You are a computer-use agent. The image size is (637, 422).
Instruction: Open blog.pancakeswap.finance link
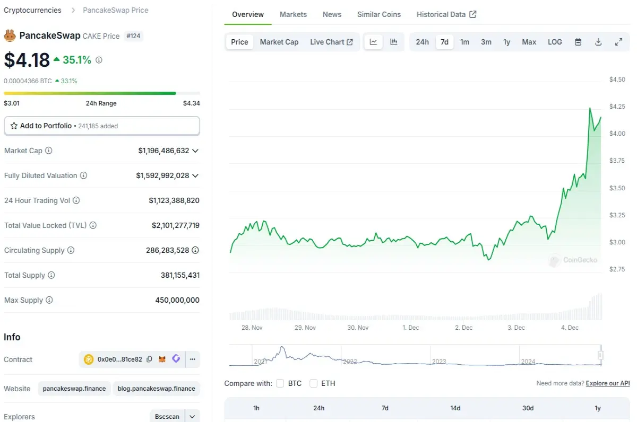[157, 388]
